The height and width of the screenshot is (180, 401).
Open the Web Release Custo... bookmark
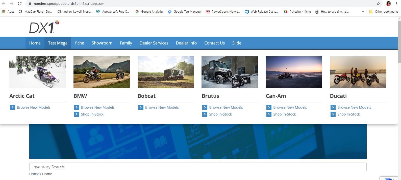262,12
